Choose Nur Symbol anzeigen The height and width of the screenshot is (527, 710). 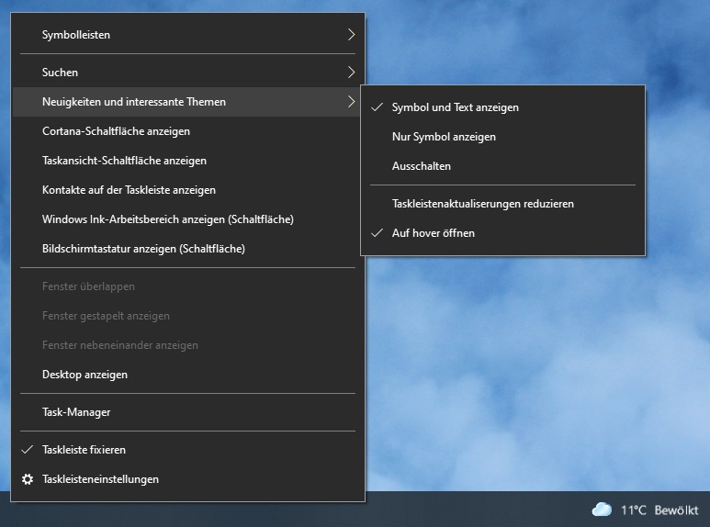coord(444,137)
